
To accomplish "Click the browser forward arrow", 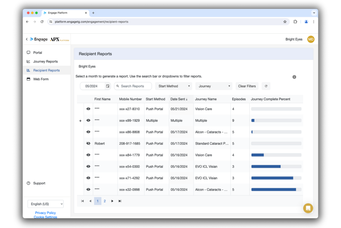I will (x=35, y=22).
